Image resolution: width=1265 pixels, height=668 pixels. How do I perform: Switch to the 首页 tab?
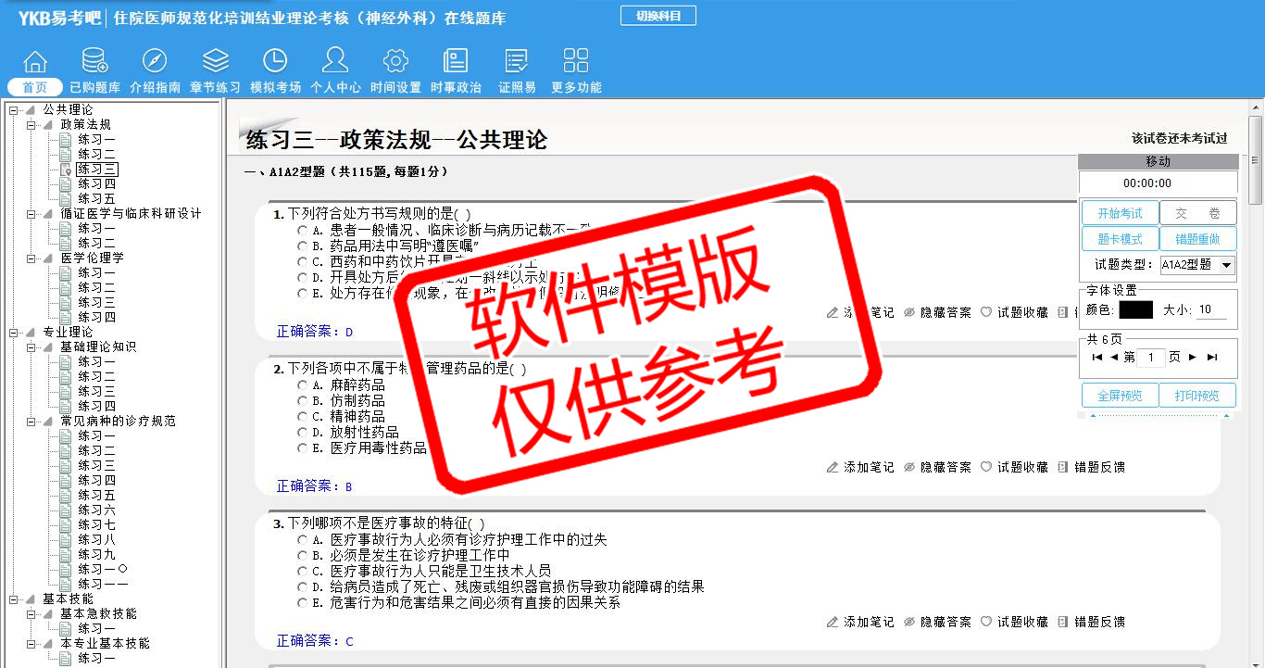[x=35, y=87]
